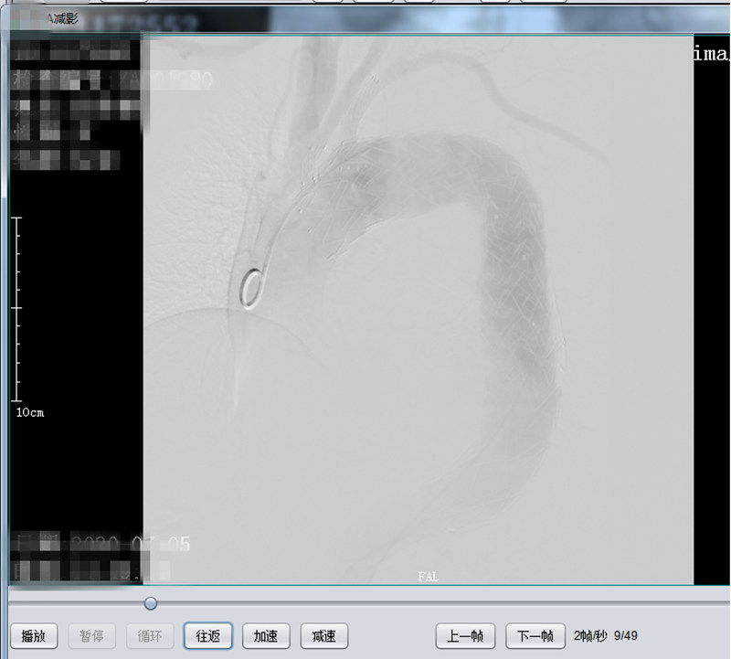Slow down playback with 减速

pos(324,636)
